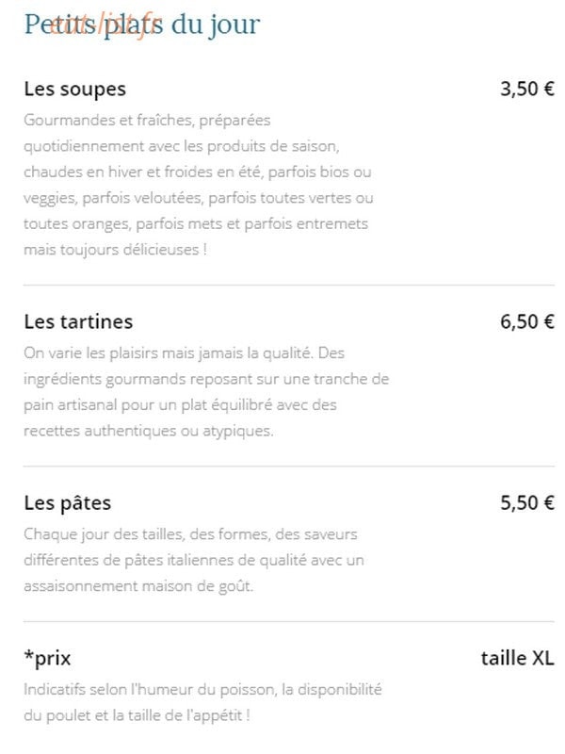565x754 pixels.
Task: Click the phrase "recettes authentiques ou atypiques"
Action: pyautogui.click(x=148, y=431)
